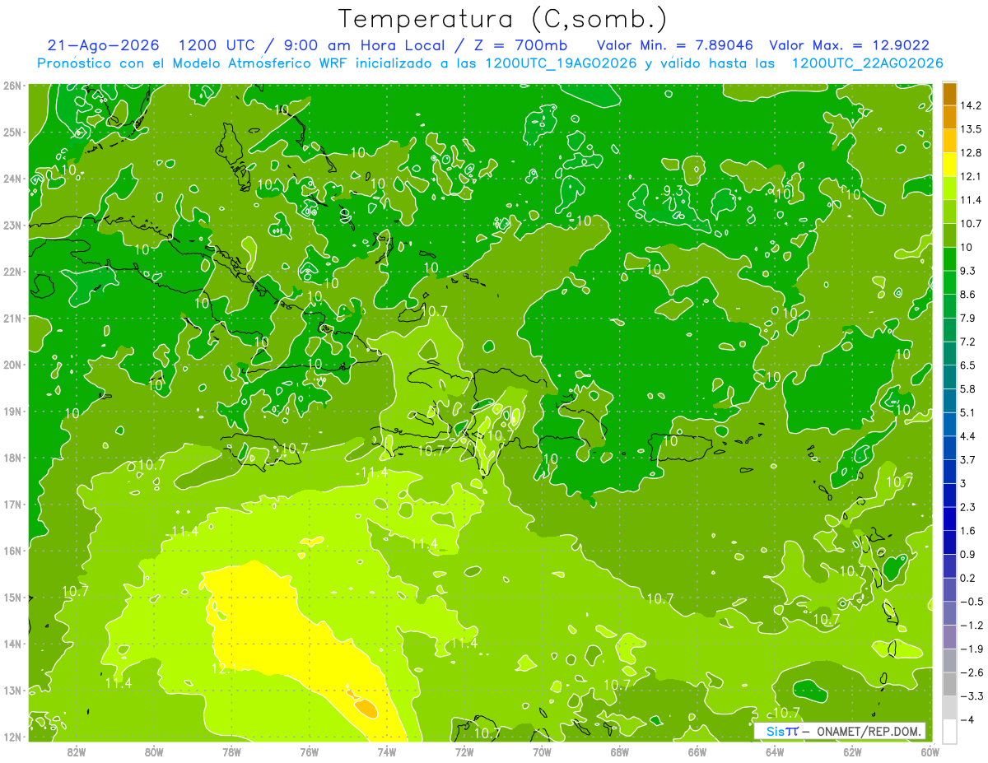Image resolution: width=988 pixels, height=763 pixels.
Task: Select the 22N latitude axis label
Action: 12,272
